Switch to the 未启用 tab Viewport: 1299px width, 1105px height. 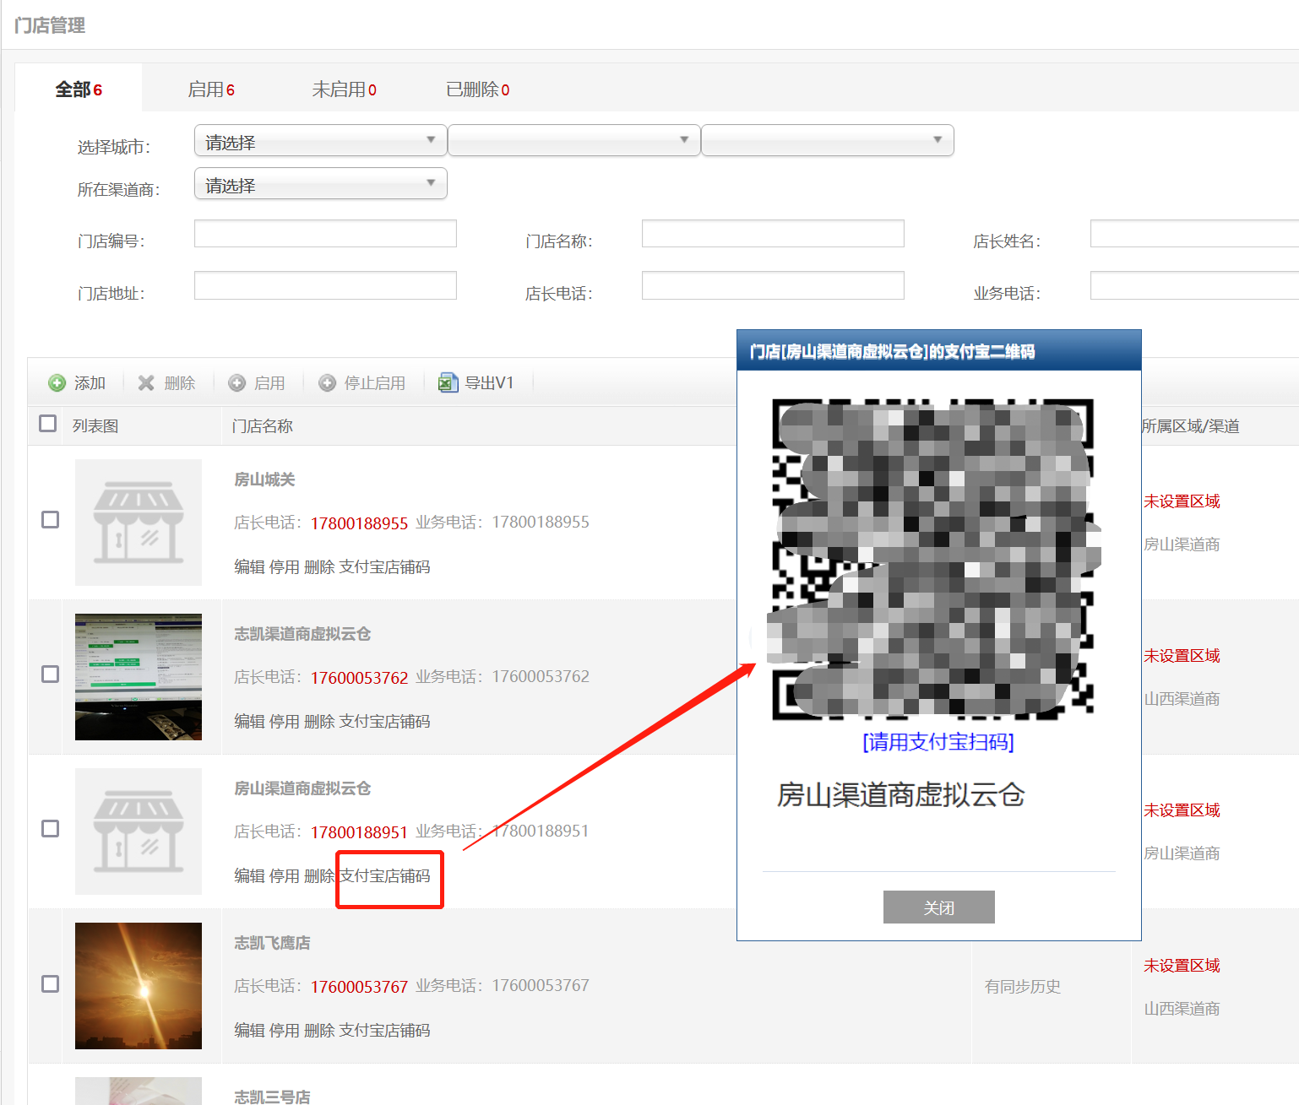tap(345, 89)
